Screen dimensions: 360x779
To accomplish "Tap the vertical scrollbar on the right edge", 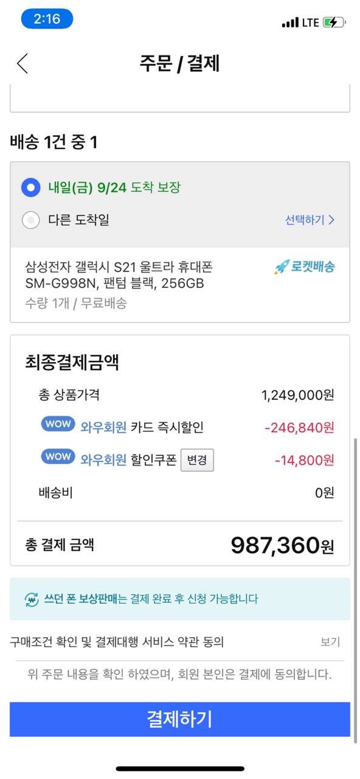I will point(355,587).
